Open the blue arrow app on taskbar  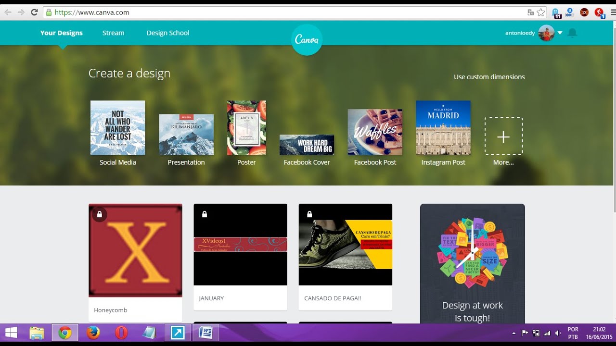coord(178,333)
